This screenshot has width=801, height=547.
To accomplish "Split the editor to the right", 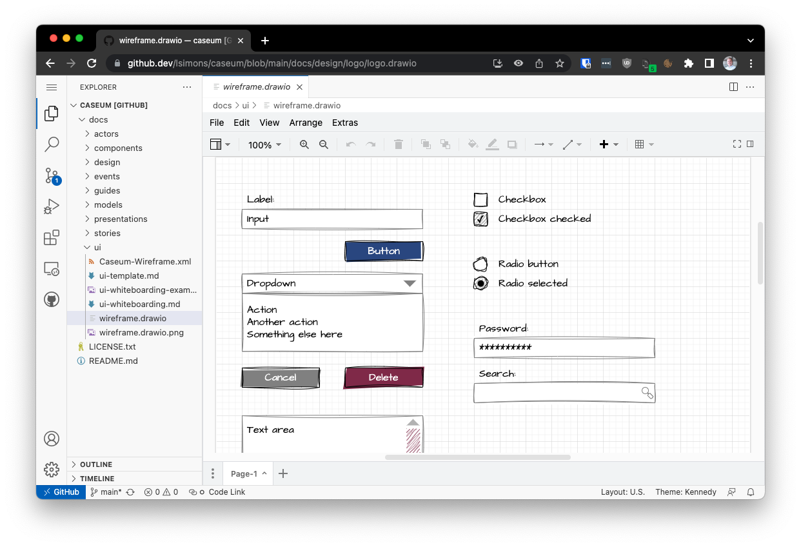I will point(733,87).
